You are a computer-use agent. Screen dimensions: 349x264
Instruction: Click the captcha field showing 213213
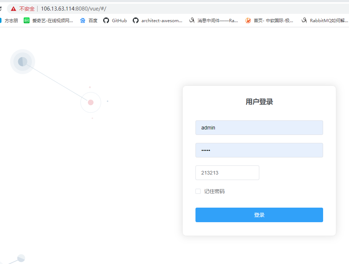[x=227, y=173]
